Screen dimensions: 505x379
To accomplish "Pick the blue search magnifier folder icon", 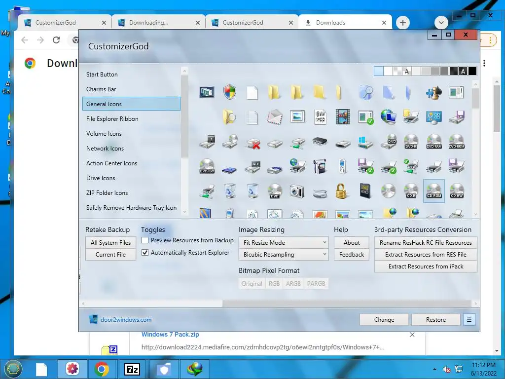I will pos(365,92).
